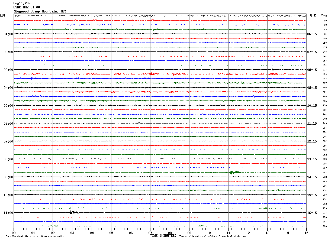Click the black seismic event at 11:00 EDT

coord(73,212)
